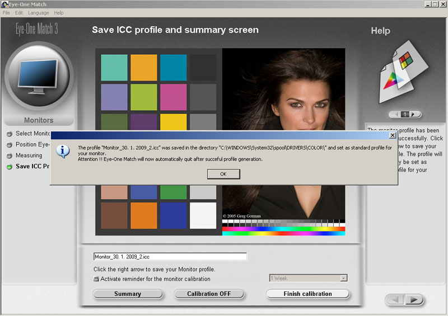This screenshot has width=448, height=316.
Task: Click the Calibration OFF button
Action: (209, 294)
